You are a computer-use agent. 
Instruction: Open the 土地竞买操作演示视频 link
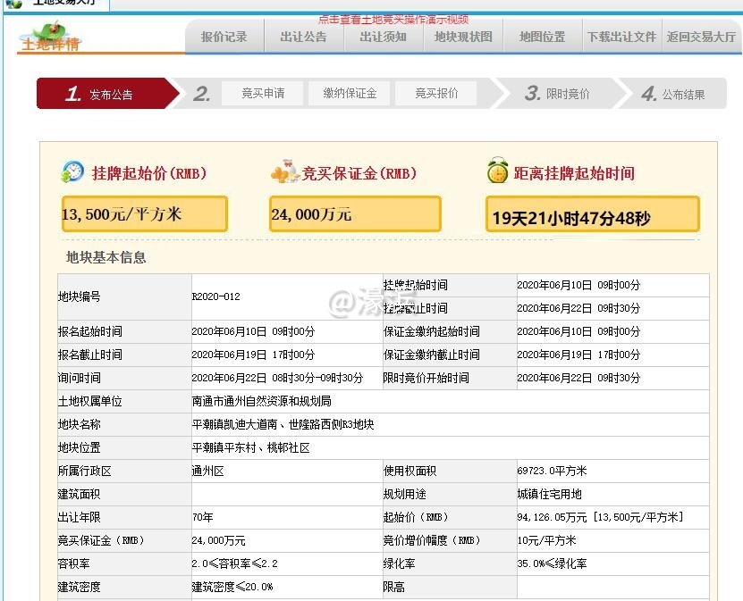pos(392,19)
